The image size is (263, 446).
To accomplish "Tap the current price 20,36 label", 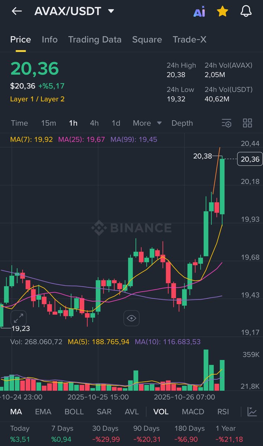I will point(250,159).
